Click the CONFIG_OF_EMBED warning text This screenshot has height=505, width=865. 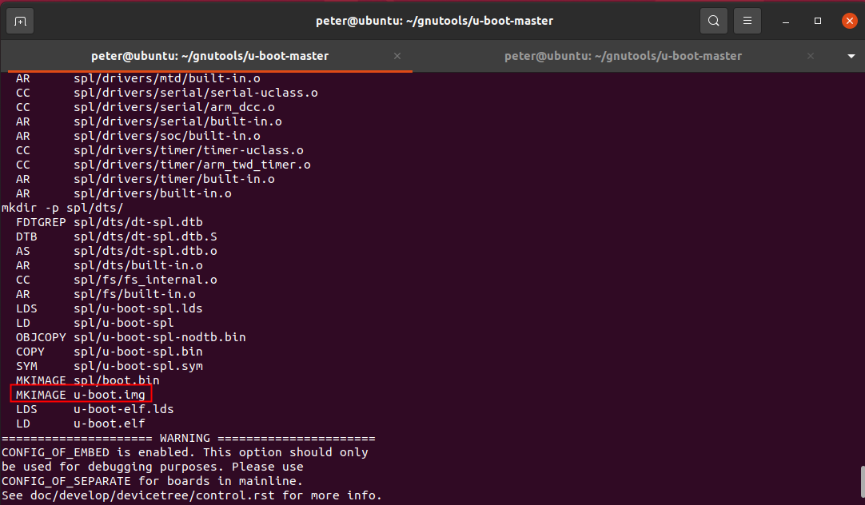(54, 452)
